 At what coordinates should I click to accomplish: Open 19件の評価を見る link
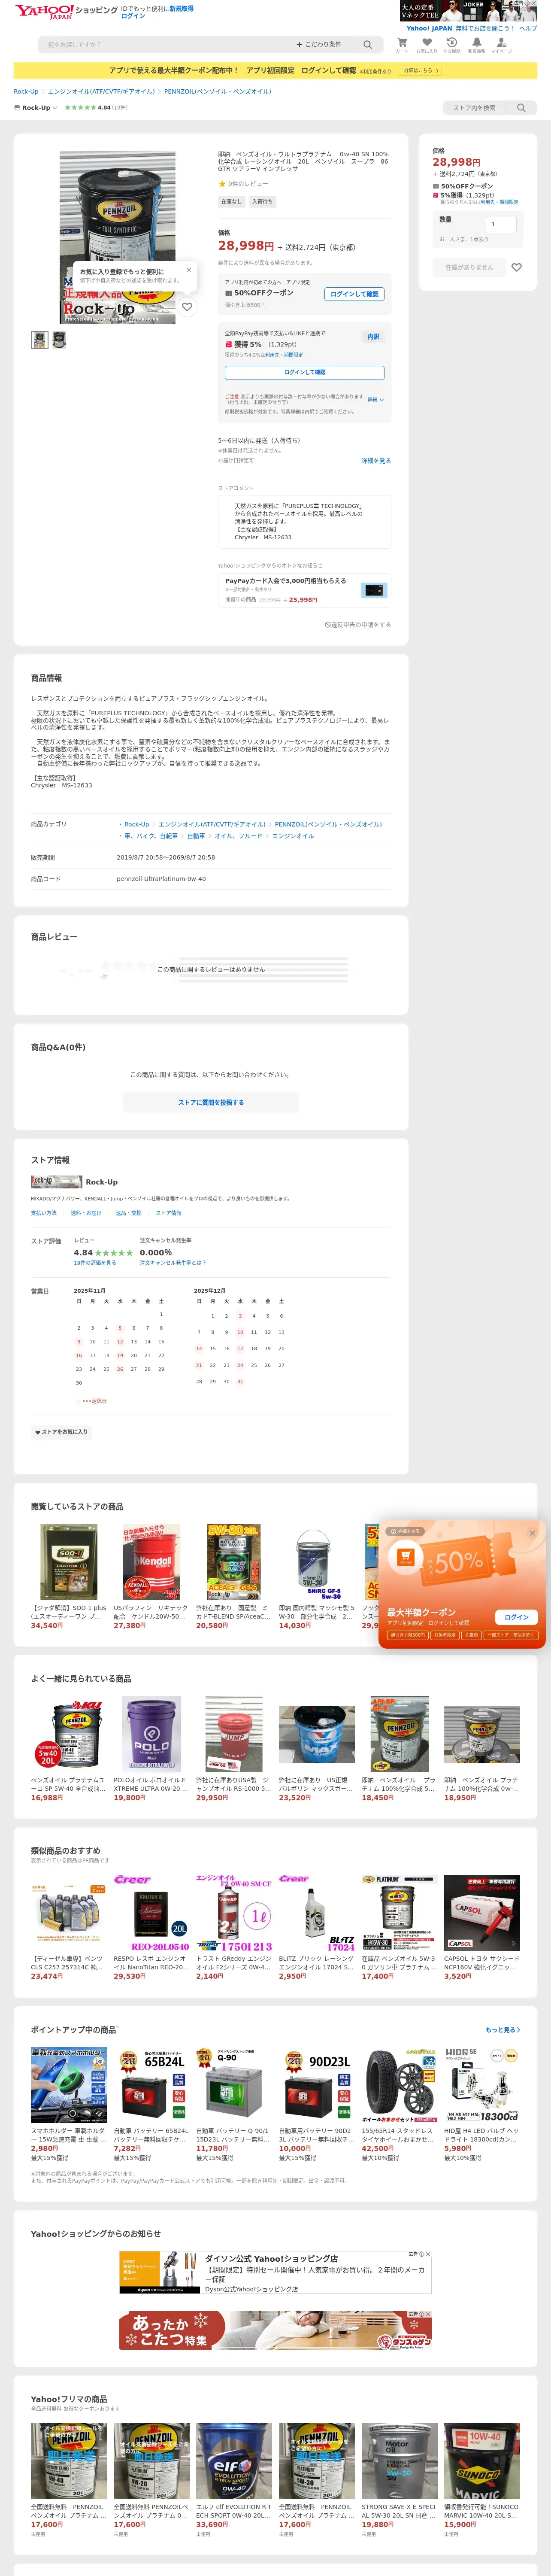pos(95,1263)
